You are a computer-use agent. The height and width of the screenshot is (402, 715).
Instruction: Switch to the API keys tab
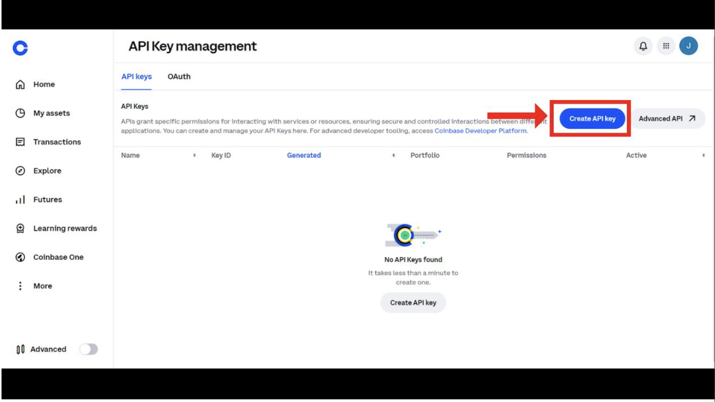pyautogui.click(x=137, y=77)
